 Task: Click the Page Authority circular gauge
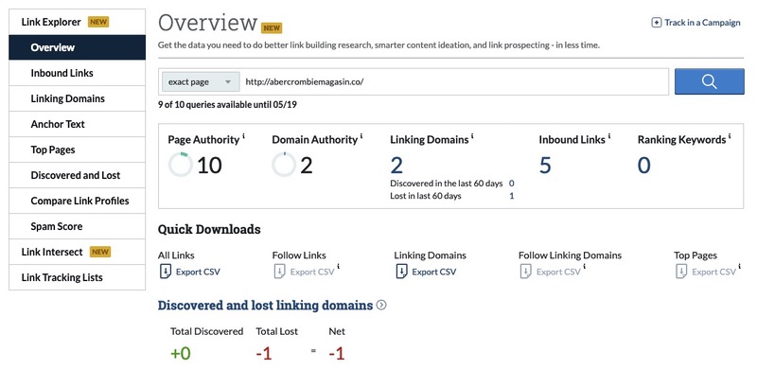click(180, 165)
